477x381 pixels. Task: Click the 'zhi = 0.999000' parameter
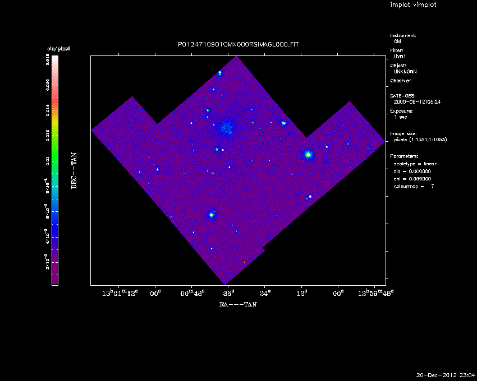tap(412, 179)
